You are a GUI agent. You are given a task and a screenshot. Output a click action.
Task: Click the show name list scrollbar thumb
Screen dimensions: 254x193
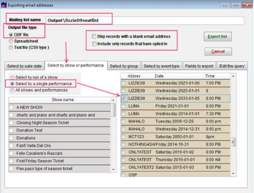[114, 110]
